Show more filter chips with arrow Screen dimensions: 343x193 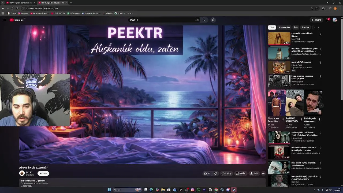318,28
